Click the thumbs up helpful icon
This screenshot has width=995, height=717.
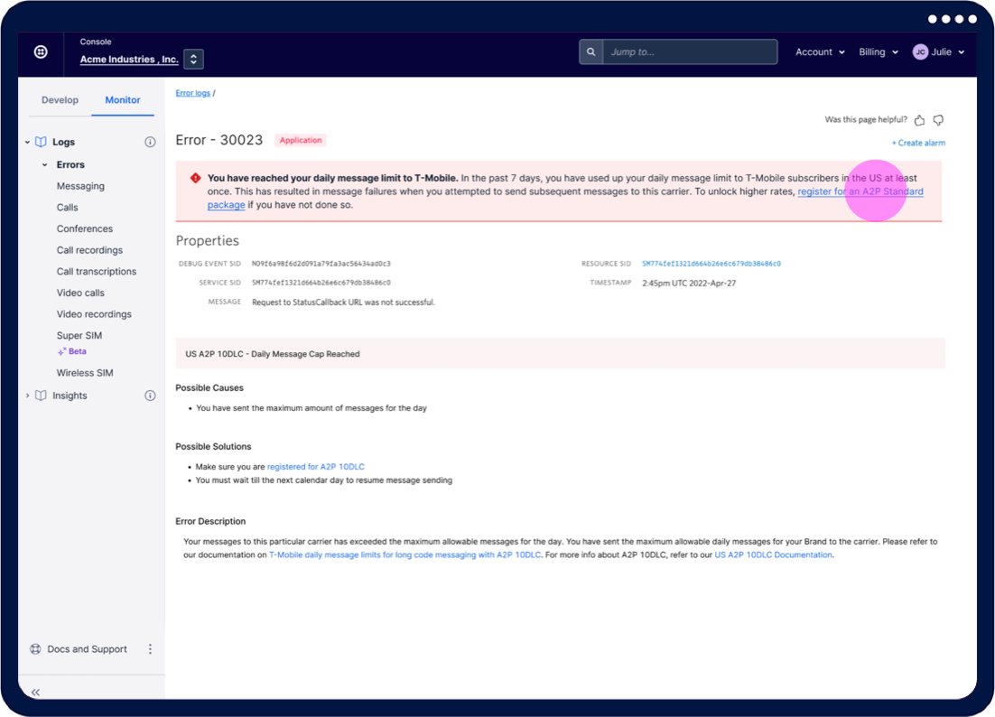[919, 120]
